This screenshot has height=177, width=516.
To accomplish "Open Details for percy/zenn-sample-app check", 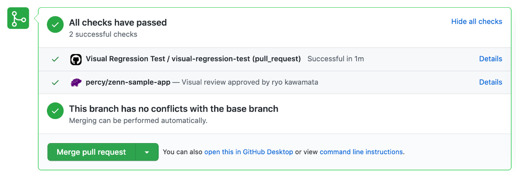I will pos(491,82).
